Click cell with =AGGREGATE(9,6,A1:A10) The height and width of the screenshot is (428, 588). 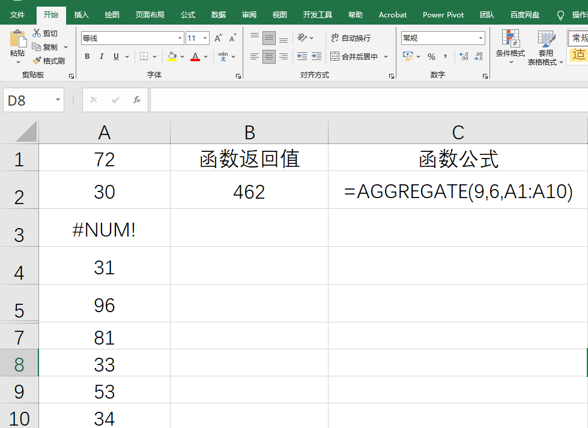click(x=458, y=190)
